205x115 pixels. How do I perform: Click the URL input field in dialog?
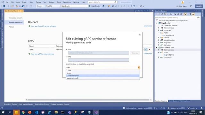point(99,60)
